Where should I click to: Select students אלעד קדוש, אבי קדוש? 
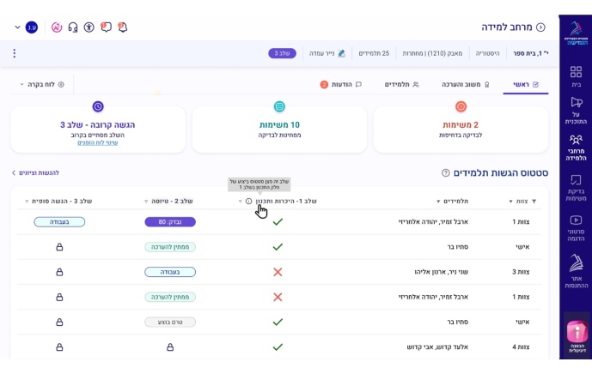tap(437, 347)
